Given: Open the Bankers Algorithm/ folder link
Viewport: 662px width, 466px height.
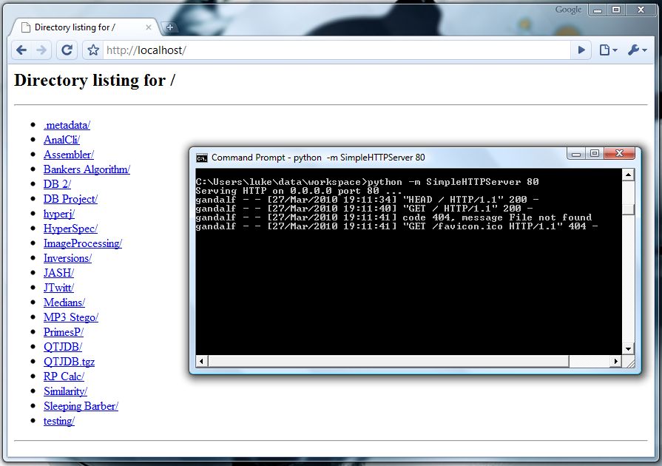Looking at the screenshot, I should coord(87,169).
